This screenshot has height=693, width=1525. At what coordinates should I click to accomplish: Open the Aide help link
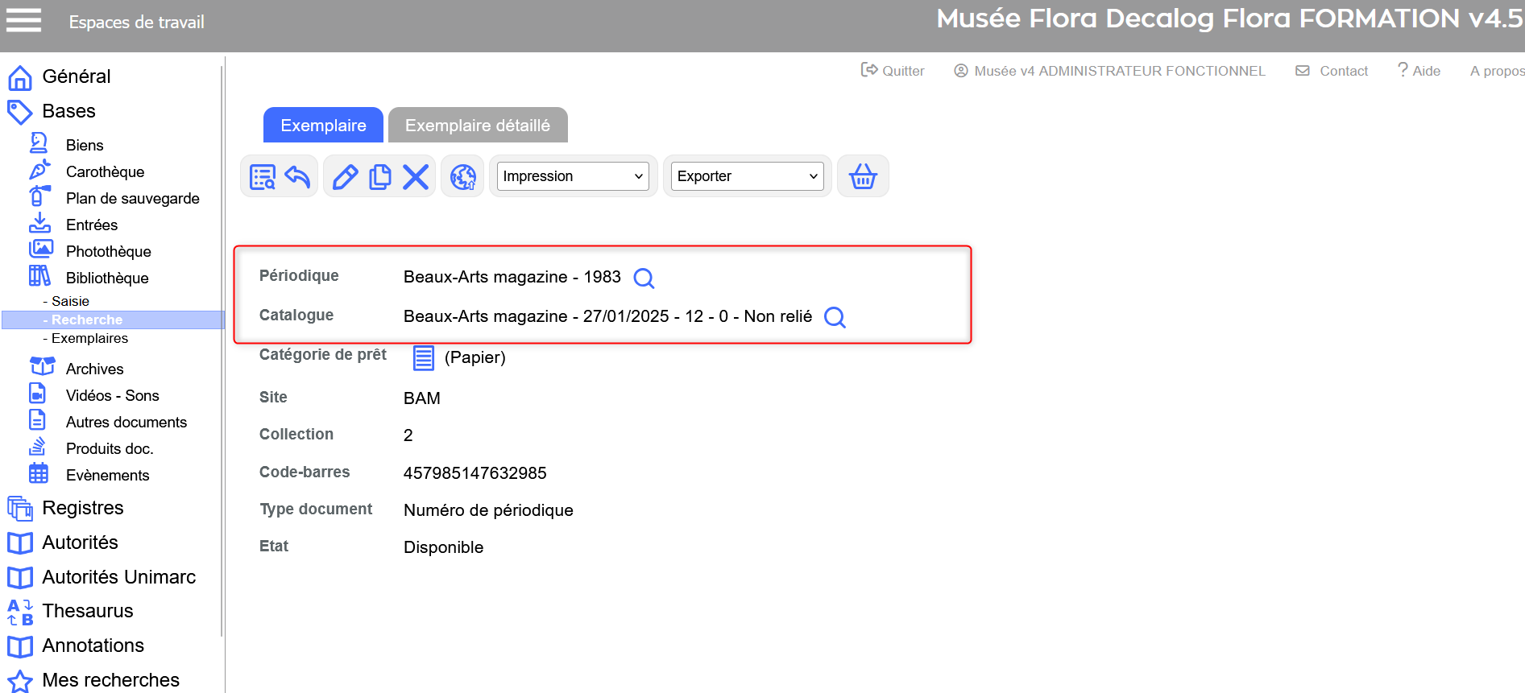click(1419, 71)
